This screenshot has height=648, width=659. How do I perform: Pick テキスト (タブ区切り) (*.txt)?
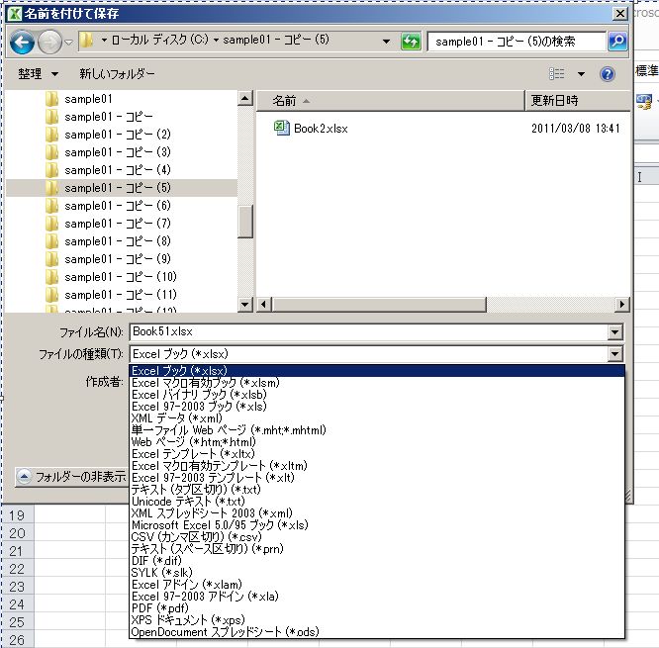pyautogui.click(x=377, y=489)
